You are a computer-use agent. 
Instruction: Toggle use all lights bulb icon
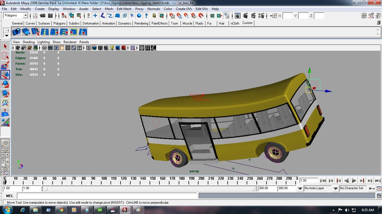[x=112, y=48]
